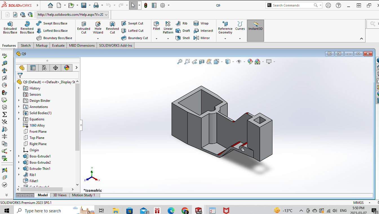
Task: Select the 1060 Alloy material
Action: 34,125
